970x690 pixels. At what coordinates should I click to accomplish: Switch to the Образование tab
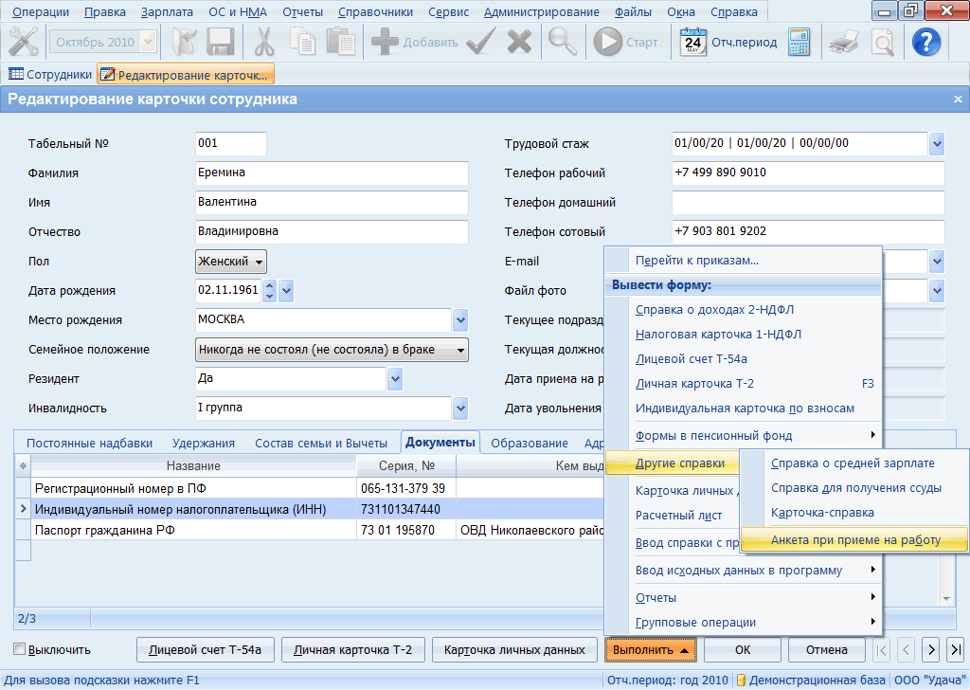(529, 443)
